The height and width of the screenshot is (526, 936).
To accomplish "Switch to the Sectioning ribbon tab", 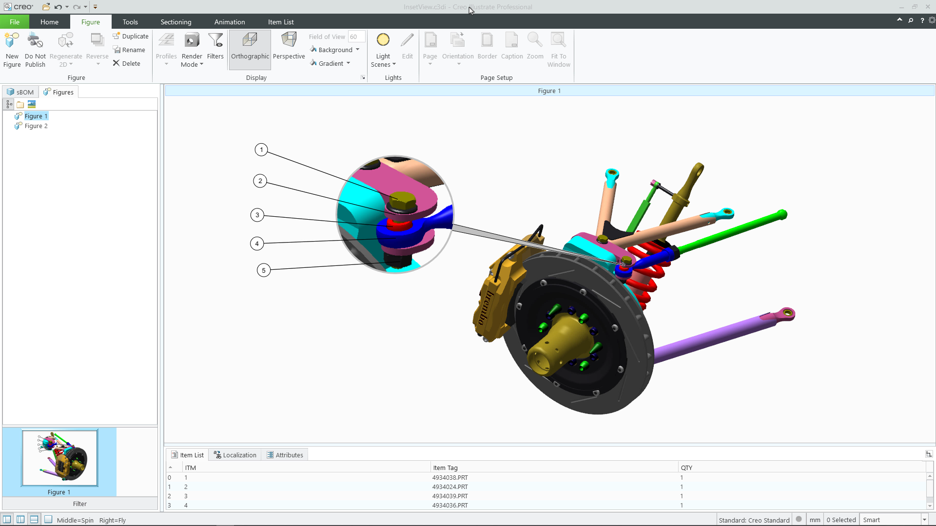I will (176, 22).
